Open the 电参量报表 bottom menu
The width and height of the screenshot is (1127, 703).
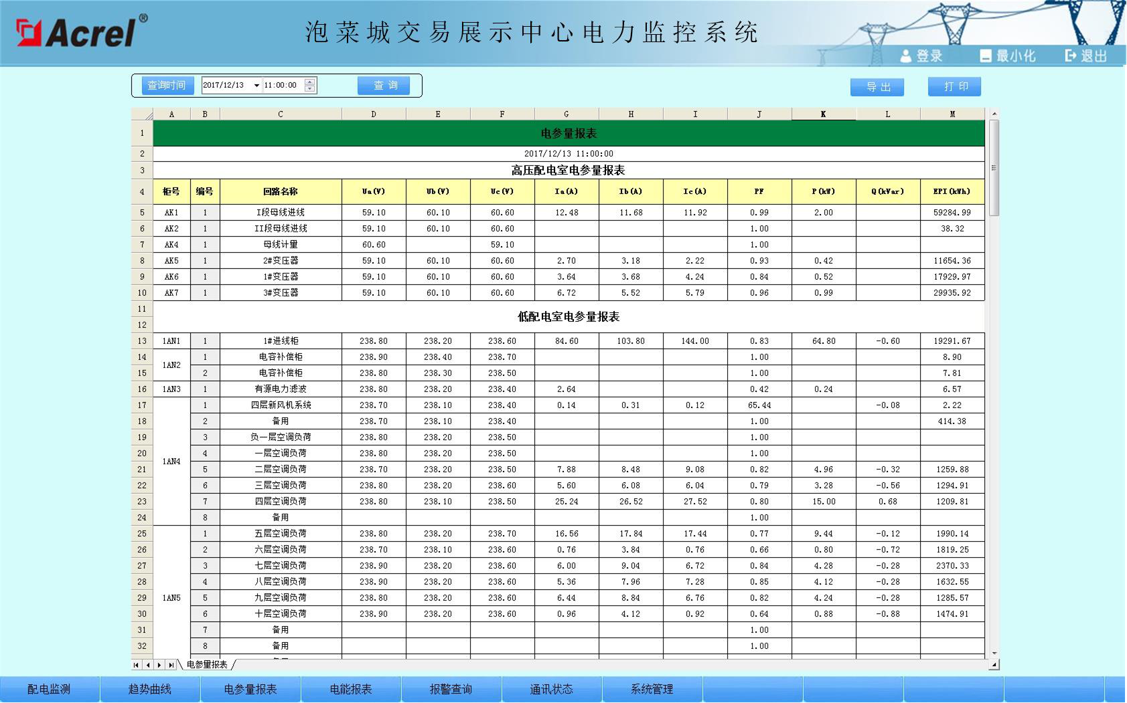pos(250,689)
